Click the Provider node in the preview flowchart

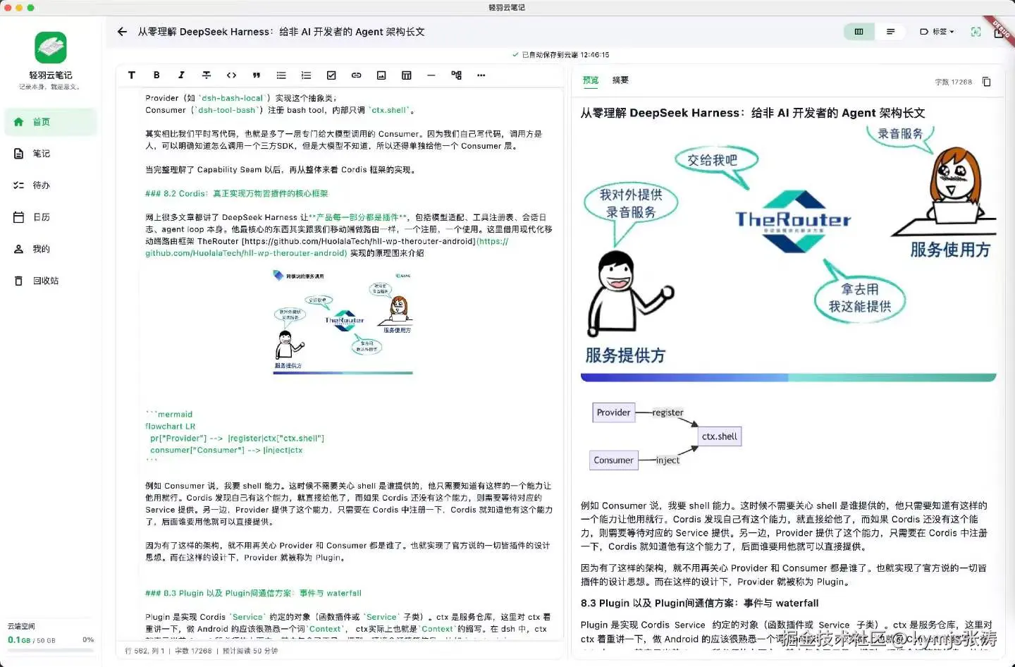(613, 412)
